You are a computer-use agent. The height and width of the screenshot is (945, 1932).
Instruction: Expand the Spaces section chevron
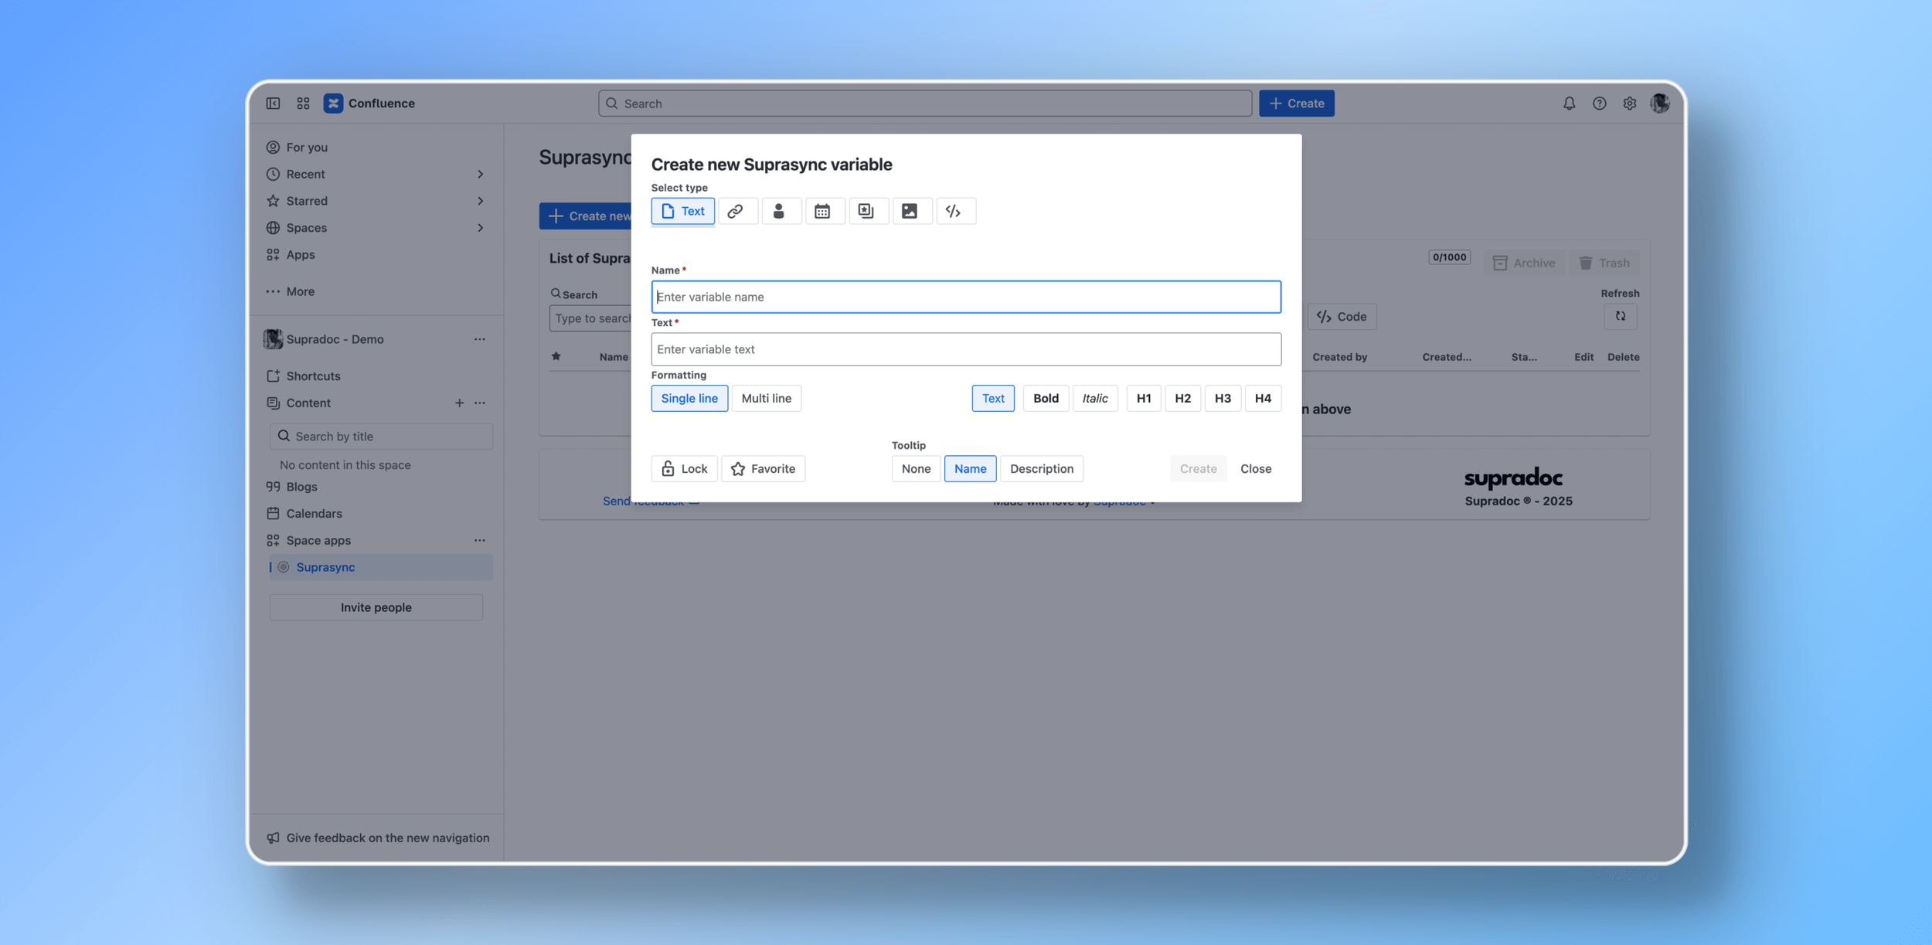480,228
